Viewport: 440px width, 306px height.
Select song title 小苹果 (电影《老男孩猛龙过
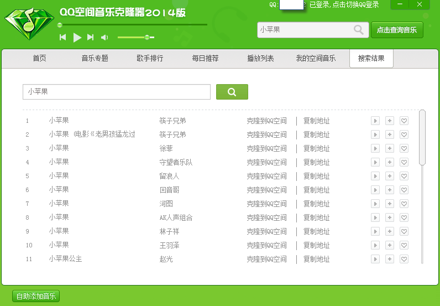point(92,134)
